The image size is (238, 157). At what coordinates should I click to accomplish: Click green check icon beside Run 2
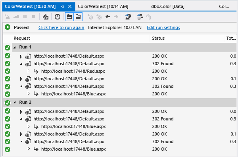(x=8, y=103)
